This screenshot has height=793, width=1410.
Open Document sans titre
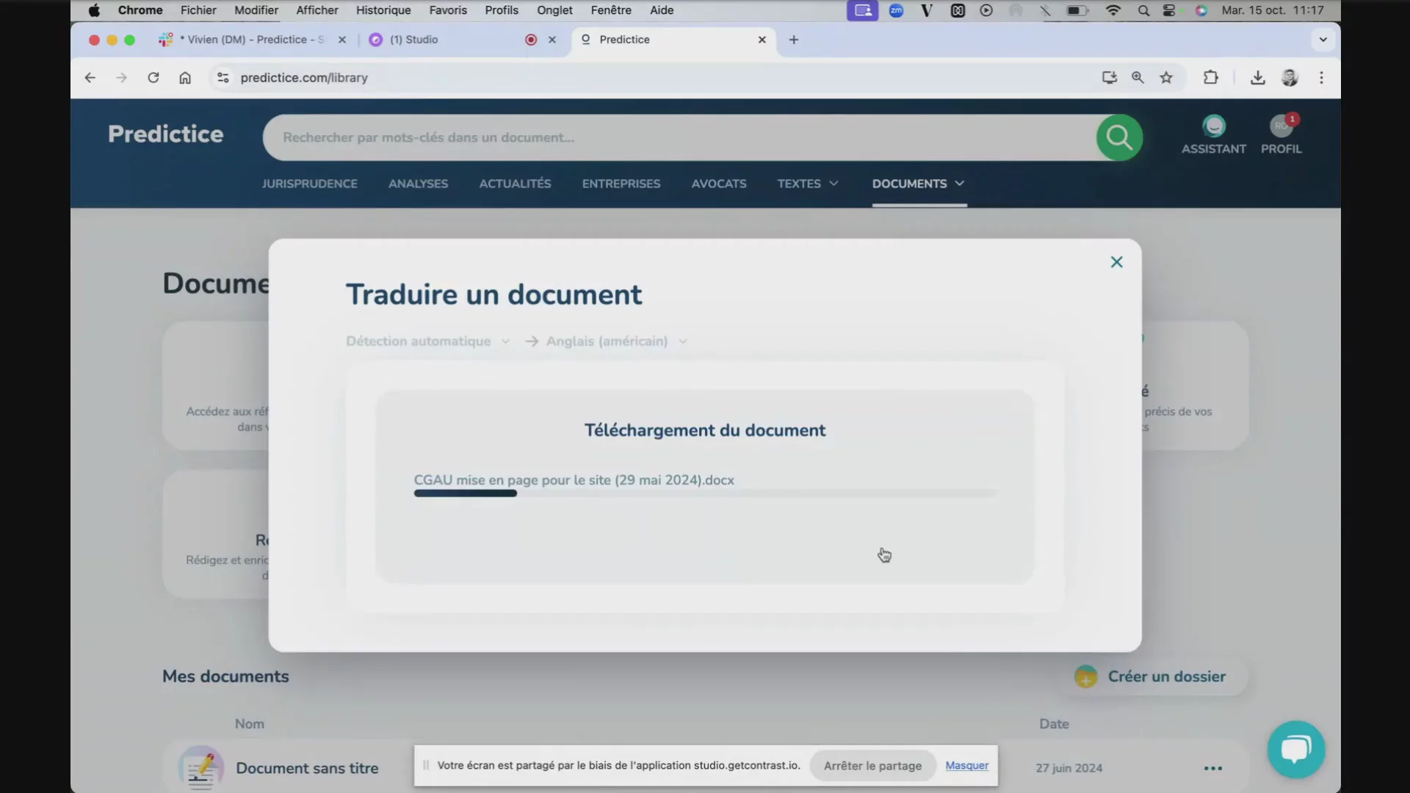[x=307, y=768]
